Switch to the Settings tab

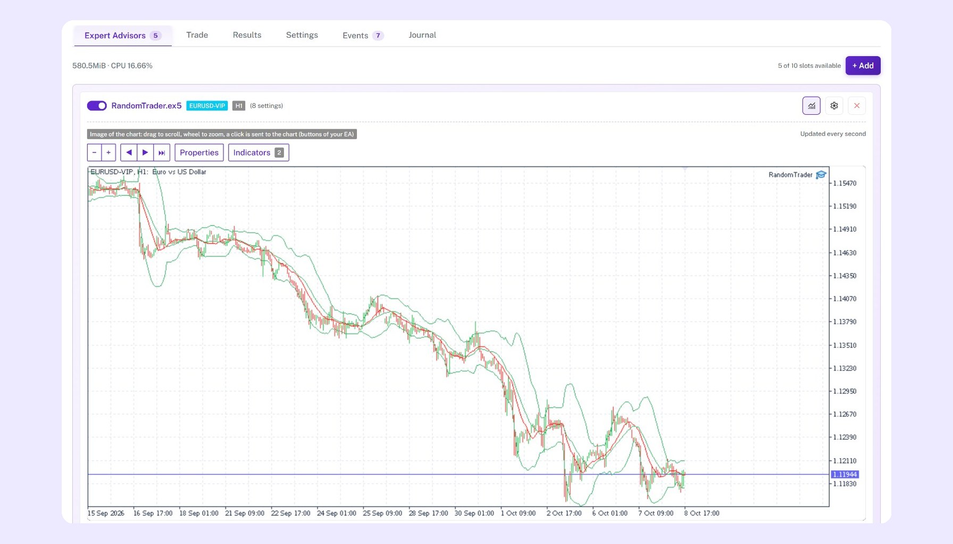302,35
